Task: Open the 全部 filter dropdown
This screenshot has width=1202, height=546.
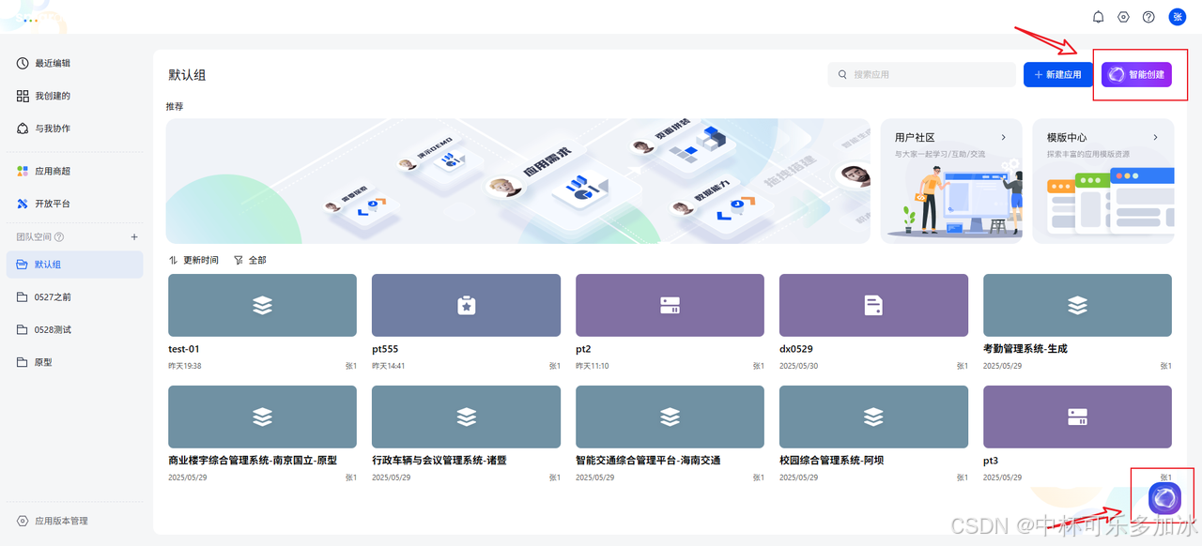Action: [250, 260]
